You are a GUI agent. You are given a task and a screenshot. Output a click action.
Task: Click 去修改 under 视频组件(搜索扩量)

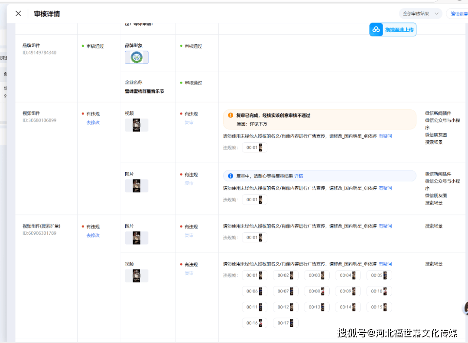[93, 235]
